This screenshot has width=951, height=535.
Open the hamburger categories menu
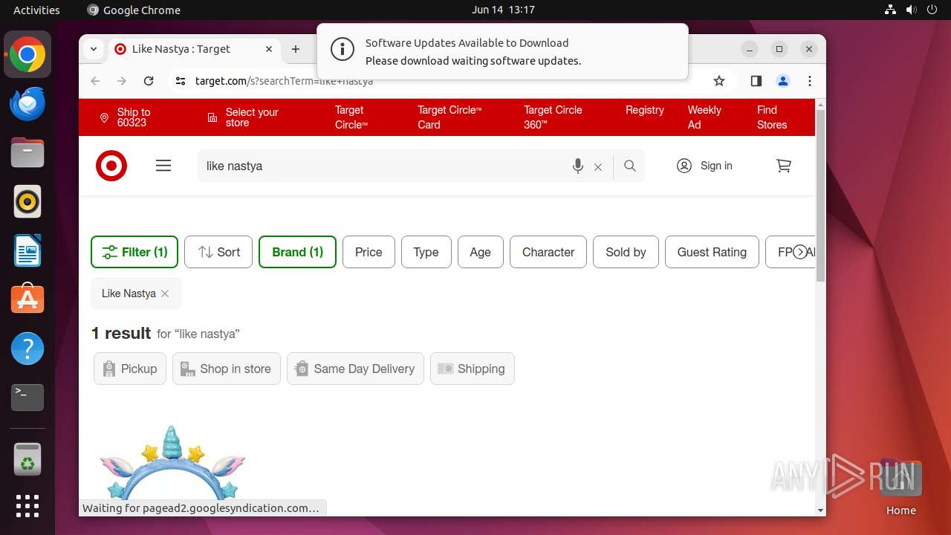click(x=163, y=166)
